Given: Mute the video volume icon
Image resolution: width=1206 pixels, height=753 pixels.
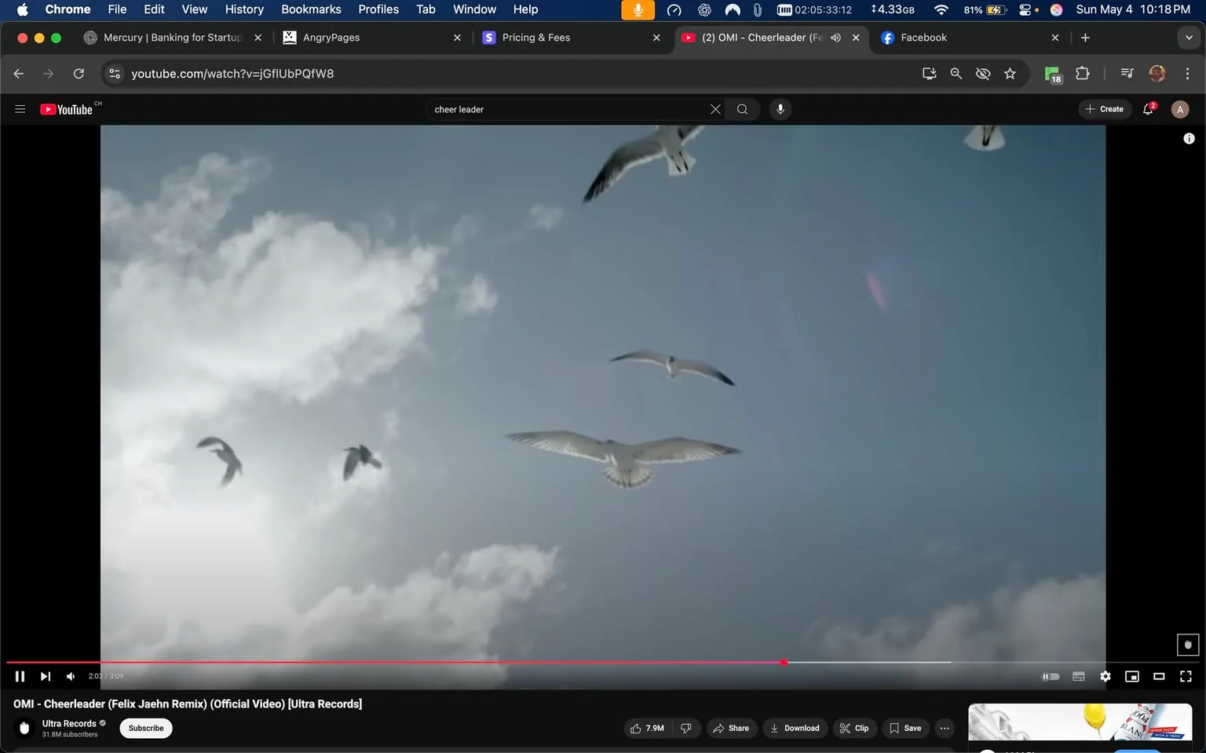Looking at the screenshot, I should pyautogui.click(x=71, y=676).
